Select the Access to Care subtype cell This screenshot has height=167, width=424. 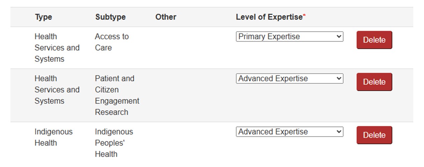point(112,42)
